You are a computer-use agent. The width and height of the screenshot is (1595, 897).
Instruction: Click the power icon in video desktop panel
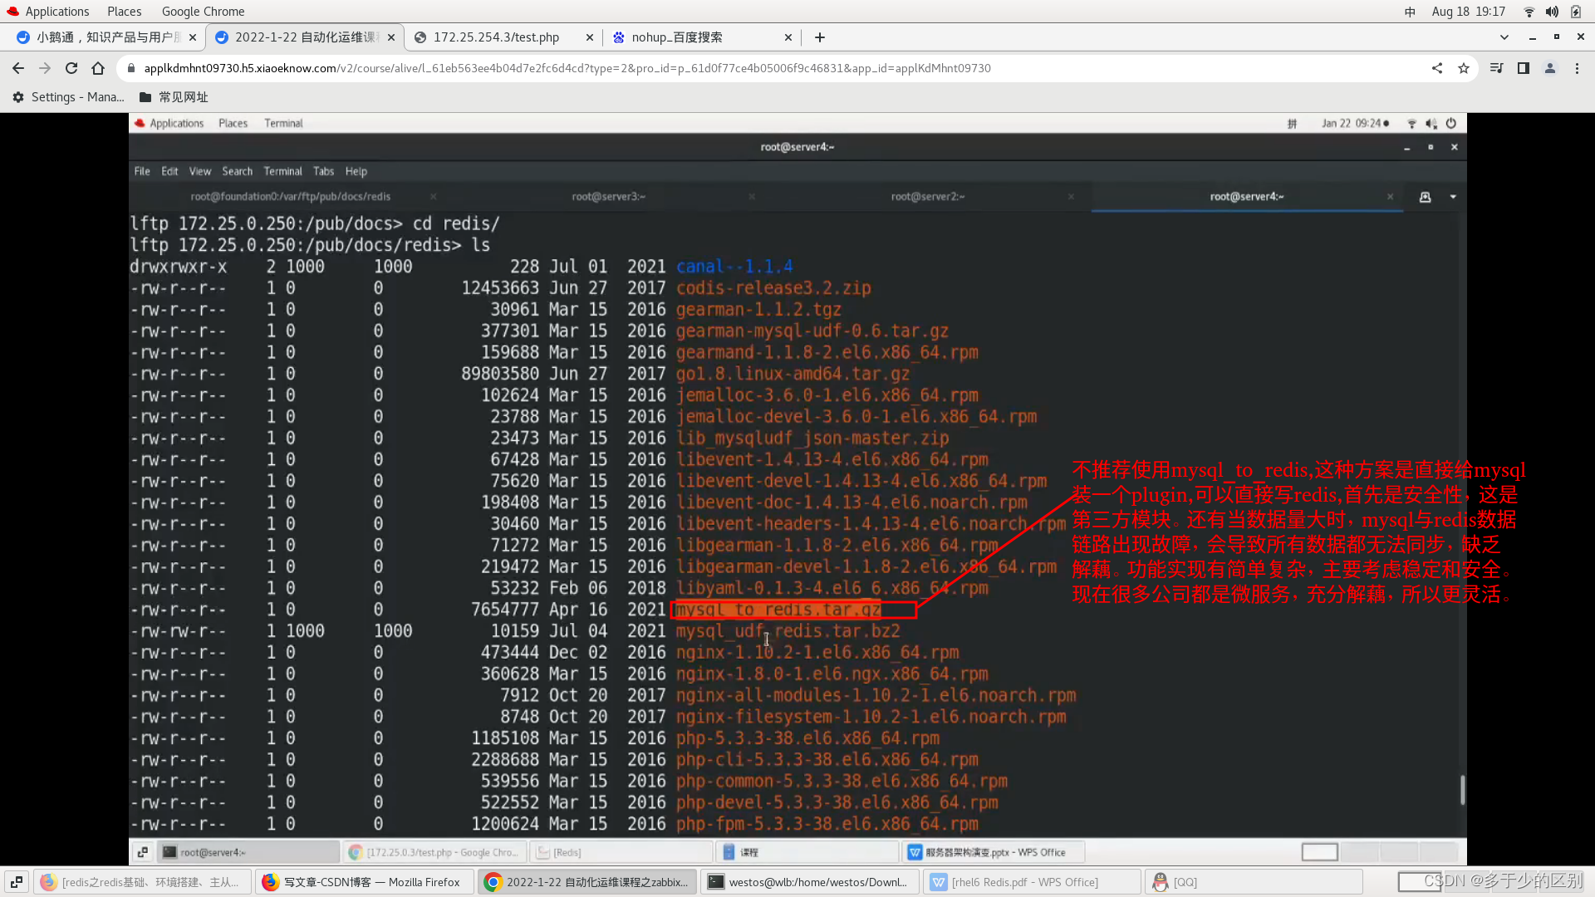tap(1451, 123)
